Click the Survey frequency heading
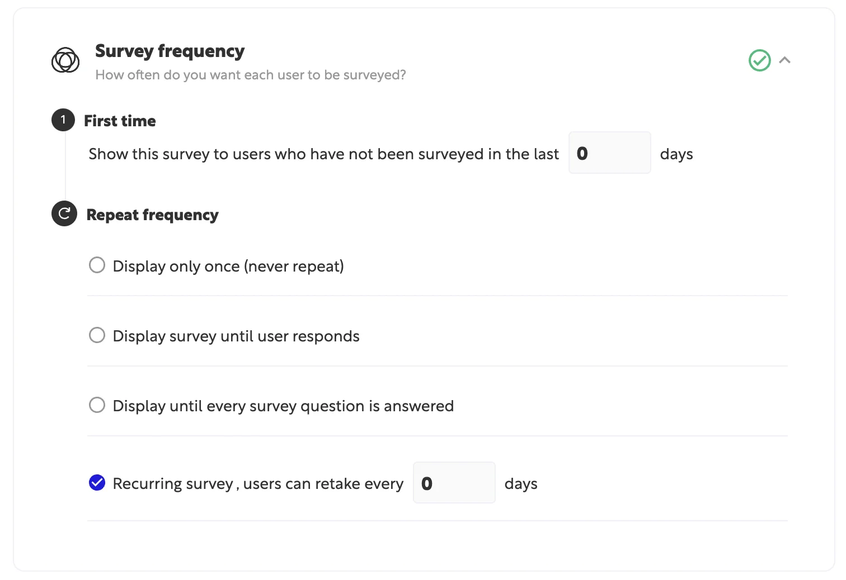This screenshot has width=846, height=580. tap(170, 51)
